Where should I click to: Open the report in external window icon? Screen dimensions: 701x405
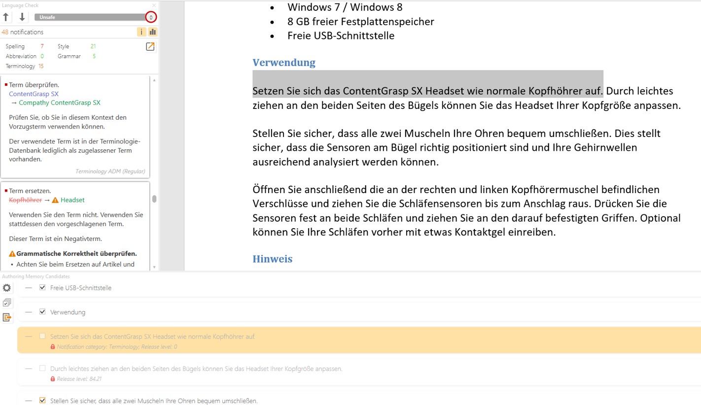150,47
